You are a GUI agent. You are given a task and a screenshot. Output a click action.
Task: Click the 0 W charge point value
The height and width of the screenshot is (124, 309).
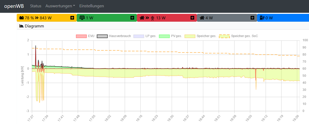[x=269, y=18]
